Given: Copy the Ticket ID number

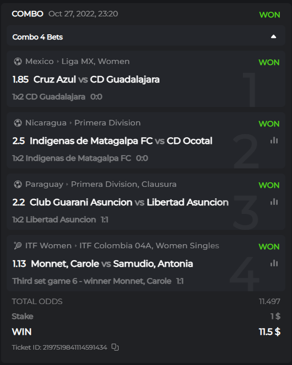Looking at the screenshot, I should (x=115, y=347).
